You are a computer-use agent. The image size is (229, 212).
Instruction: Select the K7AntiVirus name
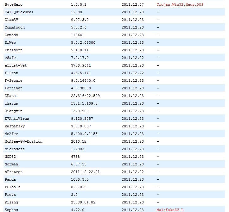17,119
